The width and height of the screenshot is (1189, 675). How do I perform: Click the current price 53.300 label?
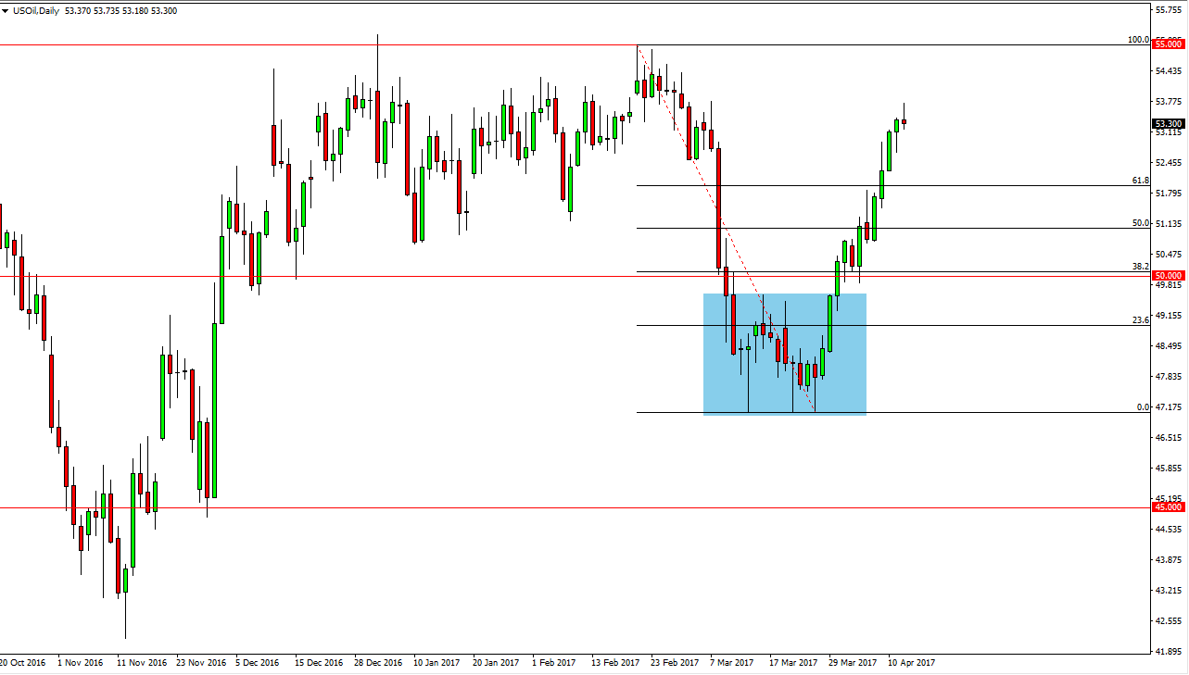pyautogui.click(x=1168, y=124)
